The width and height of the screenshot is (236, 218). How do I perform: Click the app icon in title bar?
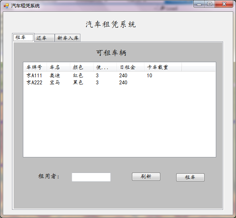[x=6, y=6]
